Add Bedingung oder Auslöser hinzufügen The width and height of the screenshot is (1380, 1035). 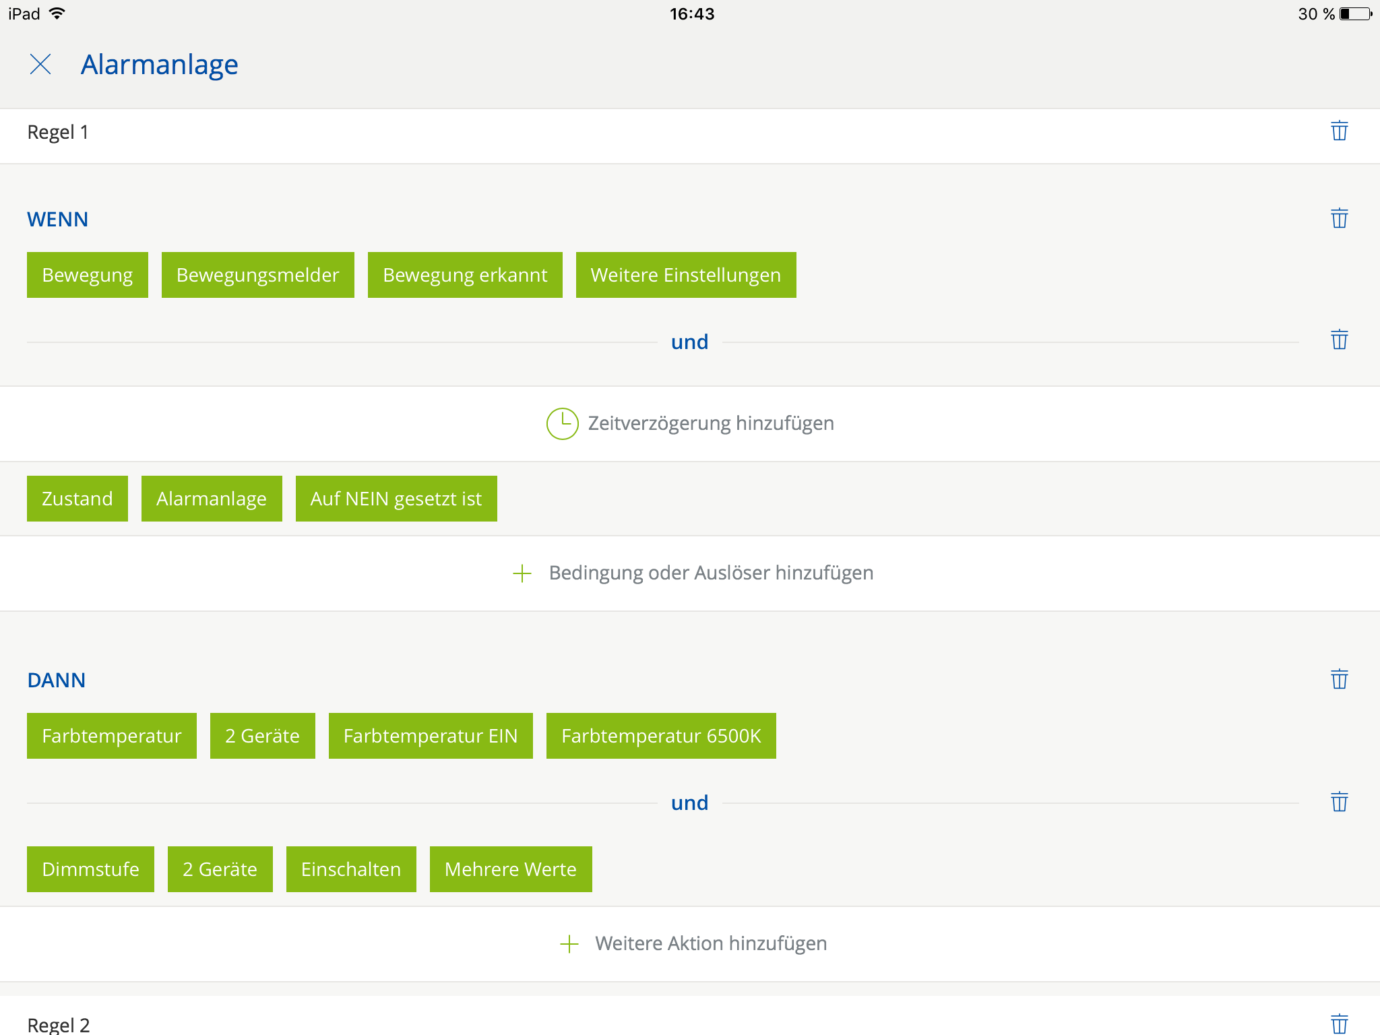click(x=693, y=573)
